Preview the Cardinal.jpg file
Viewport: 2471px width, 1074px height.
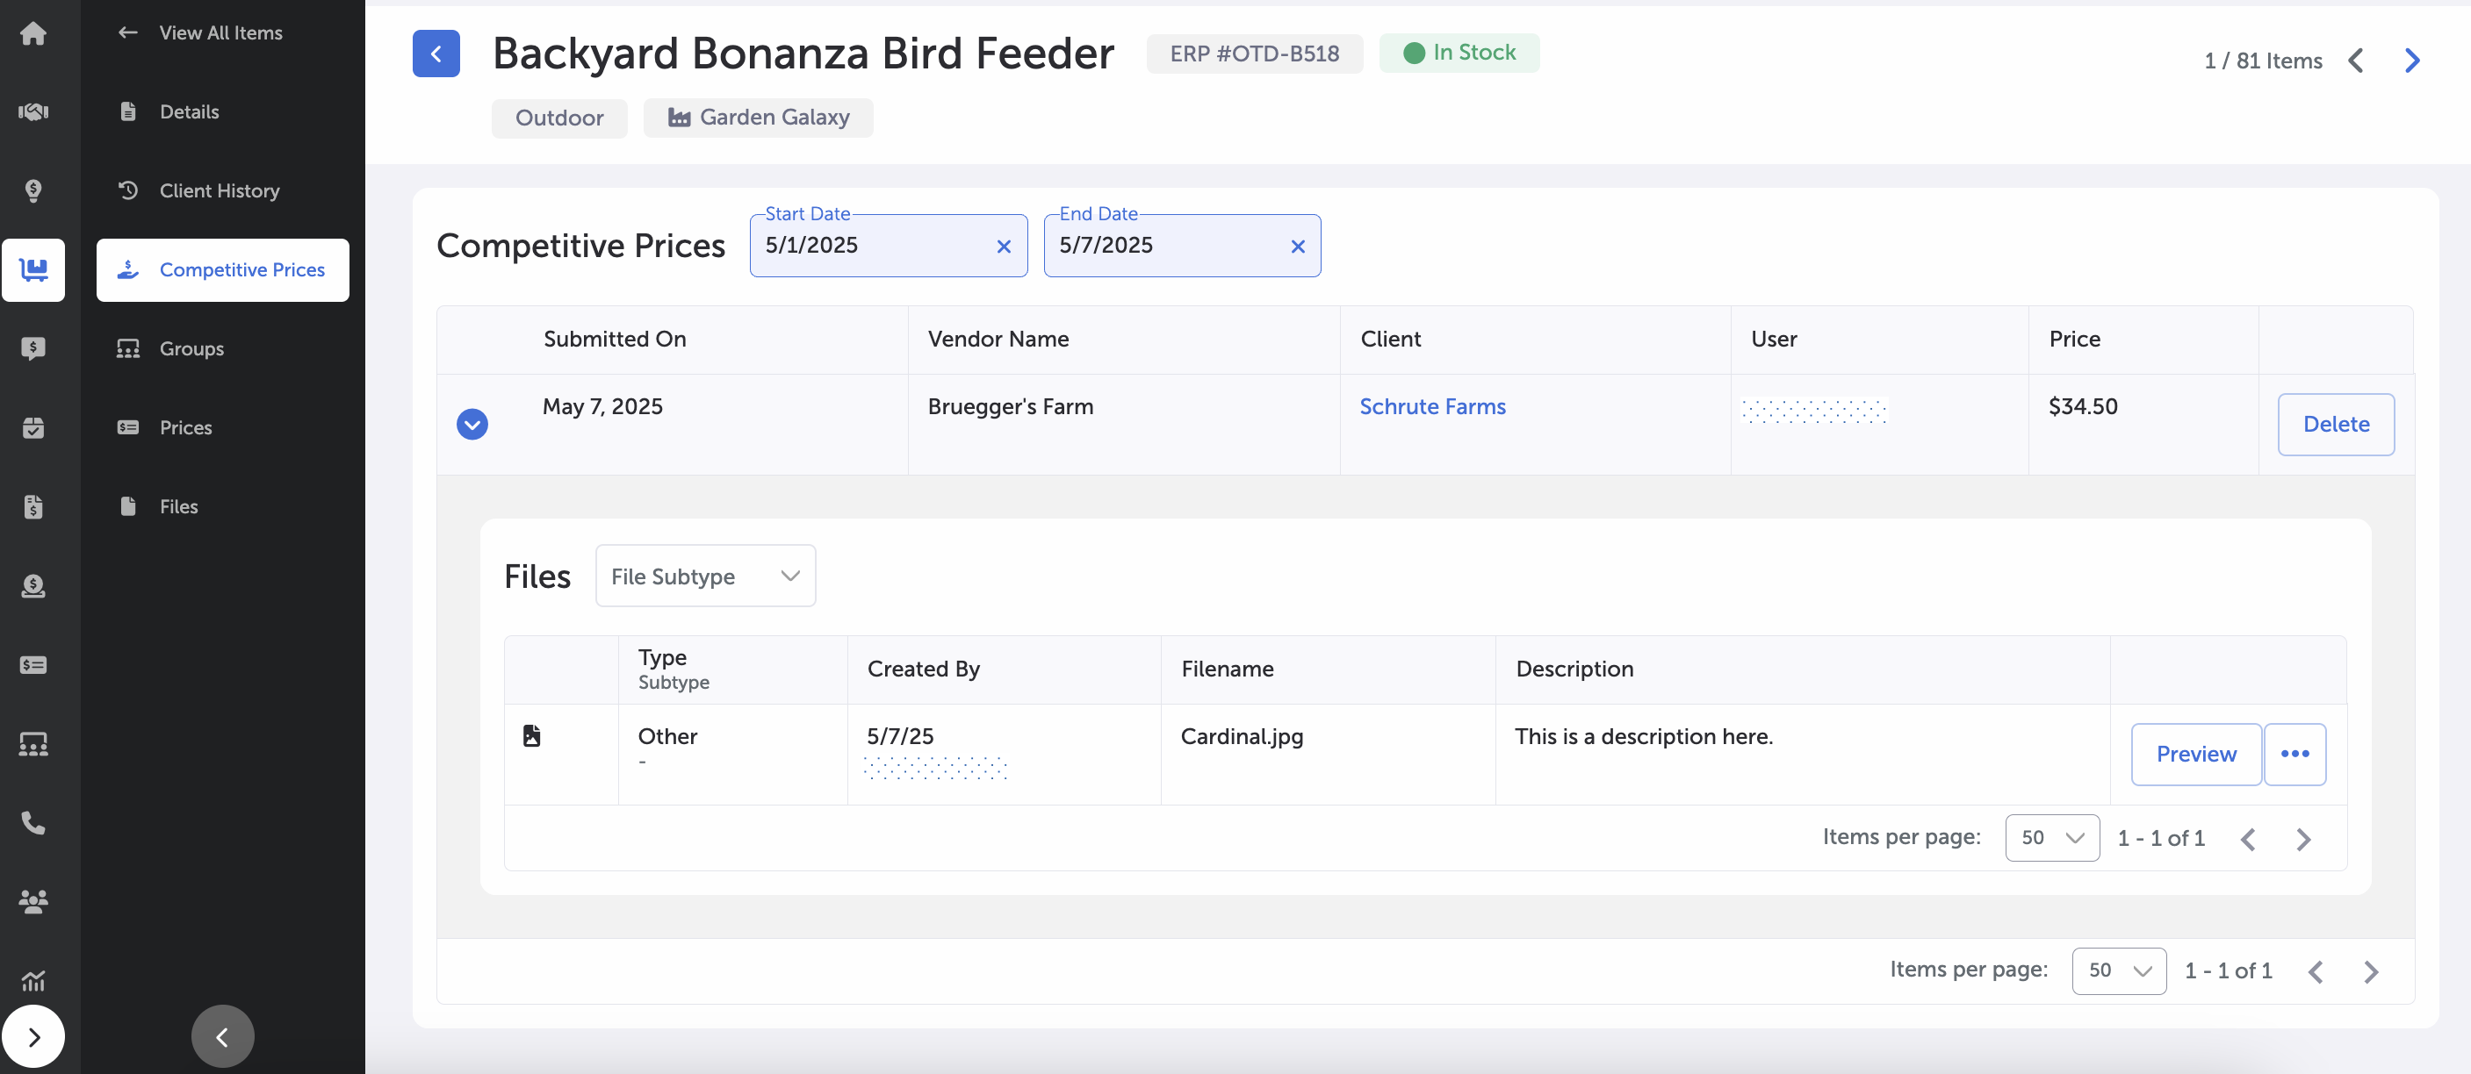point(2194,754)
